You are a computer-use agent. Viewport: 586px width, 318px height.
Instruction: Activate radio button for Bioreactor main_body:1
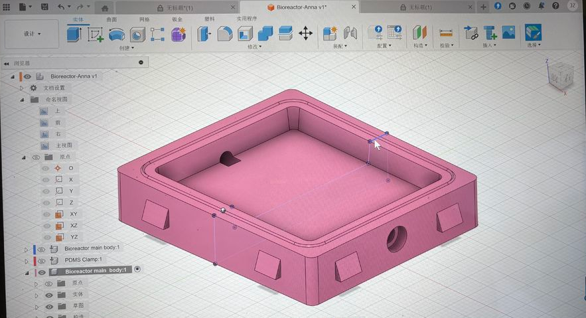click(x=137, y=270)
